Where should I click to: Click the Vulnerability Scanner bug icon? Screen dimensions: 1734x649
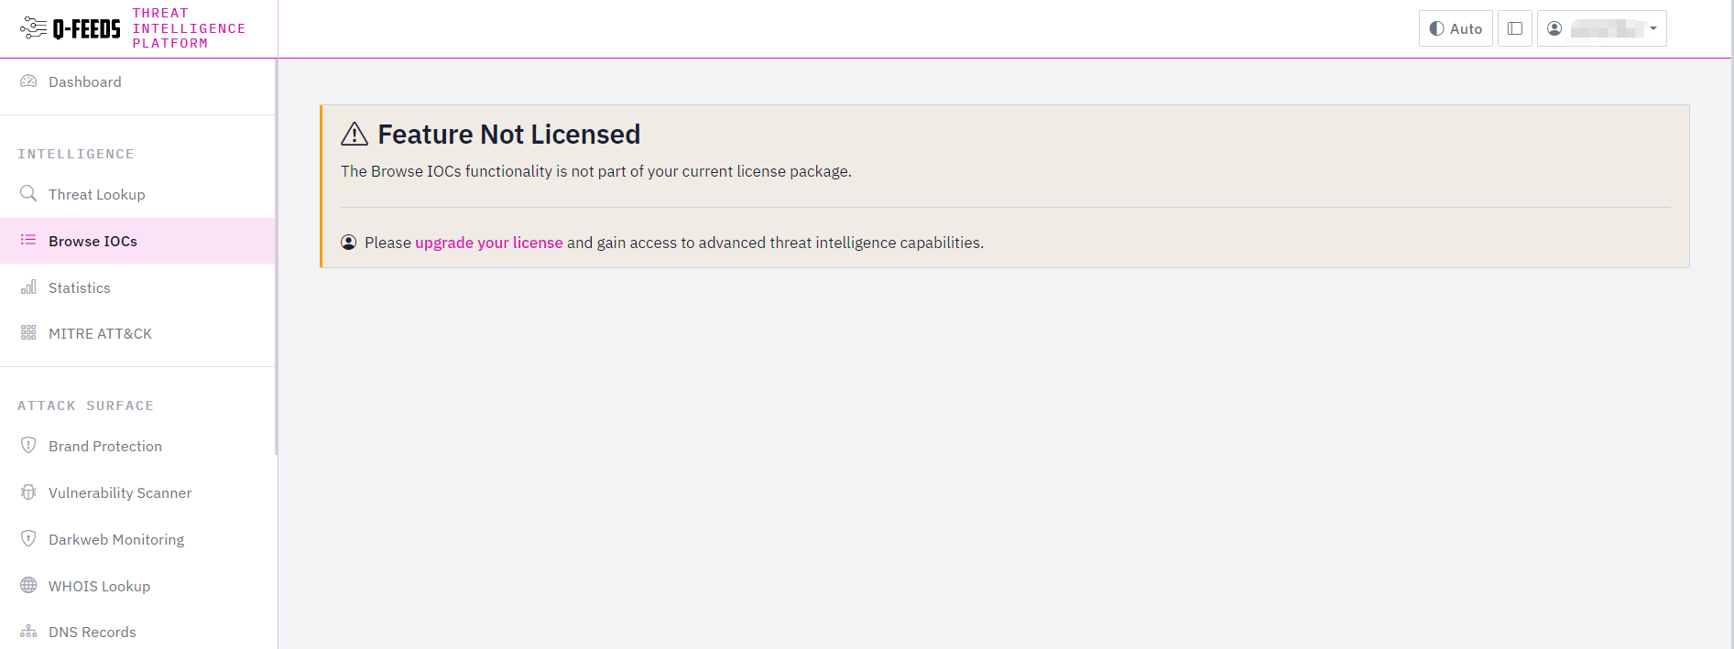coord(28,492)
